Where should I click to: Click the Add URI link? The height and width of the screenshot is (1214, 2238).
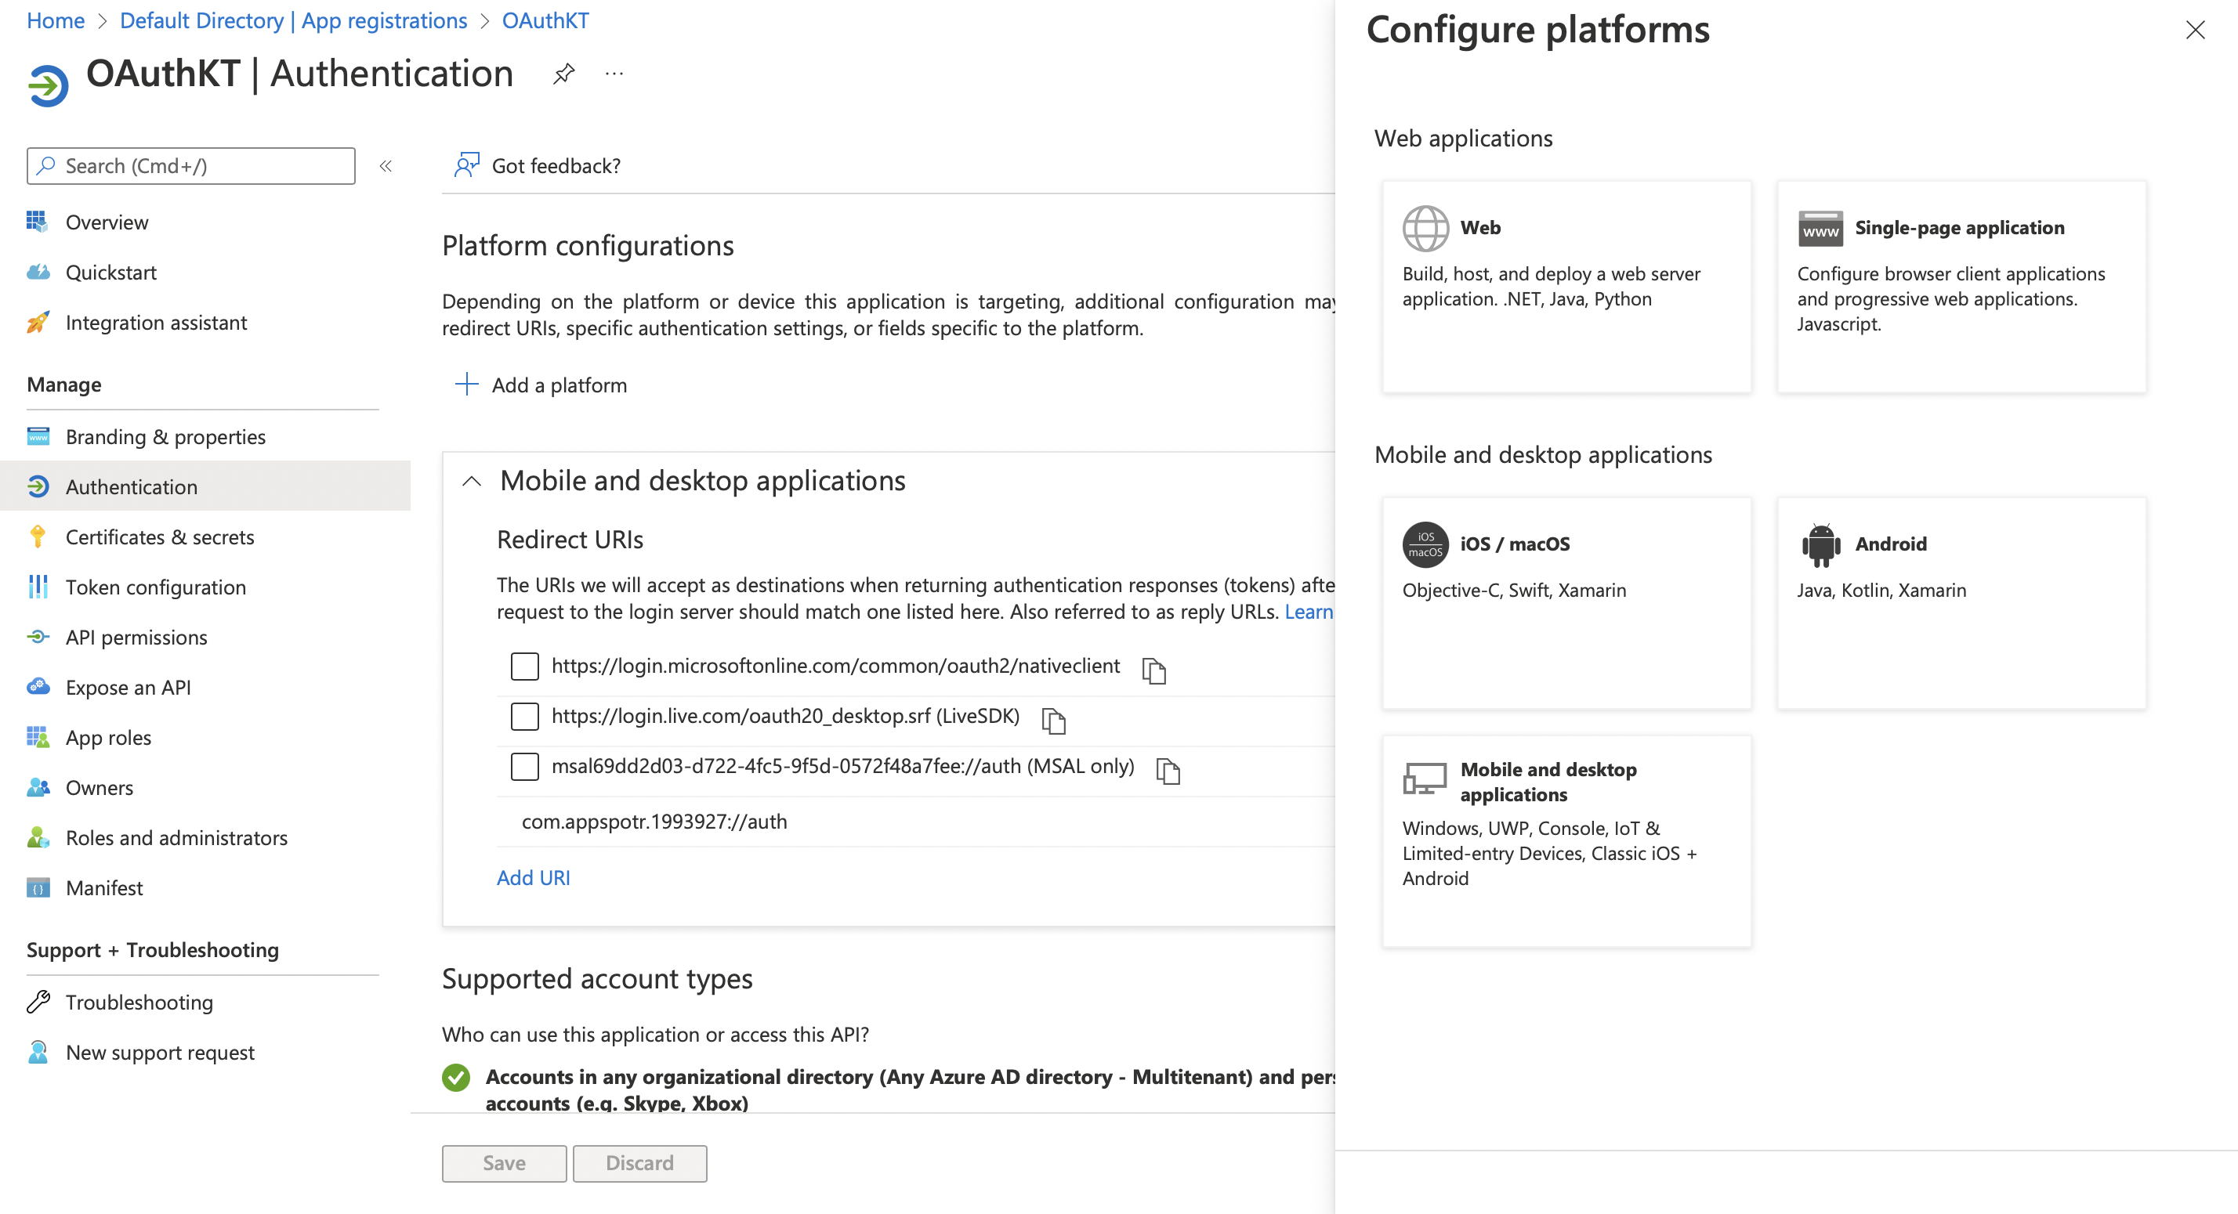point(534,879)
